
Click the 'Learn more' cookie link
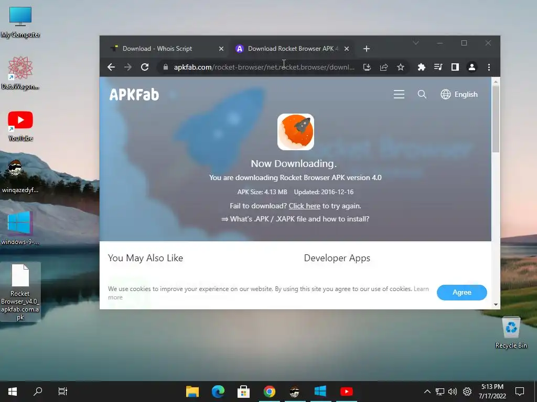[x=421, y=289]
